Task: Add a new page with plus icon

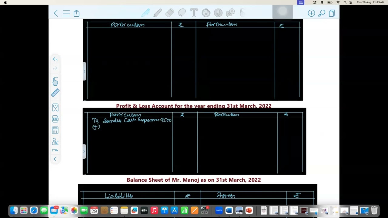Action: (311, 13)
